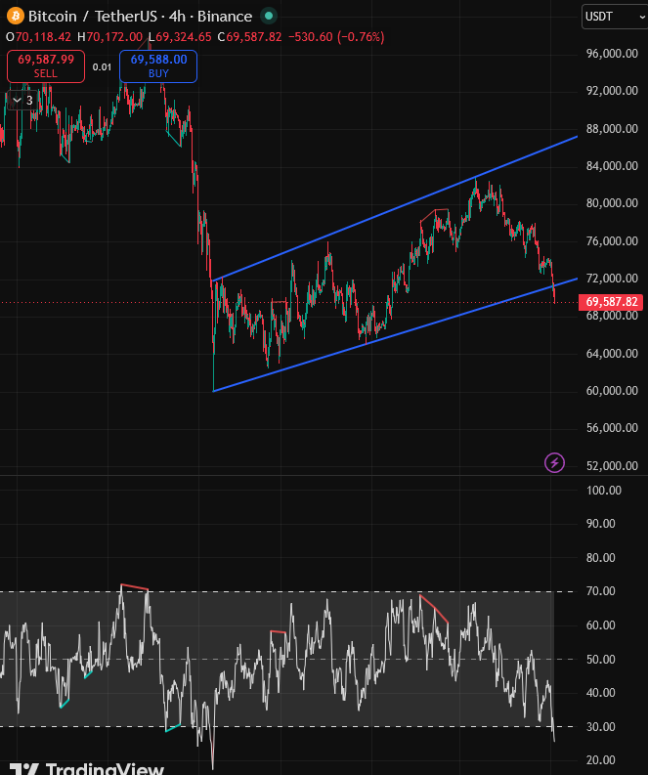Screen dimensions: 648x775
Task: Click the close price value C69,587.82
Action: [249, 37]
